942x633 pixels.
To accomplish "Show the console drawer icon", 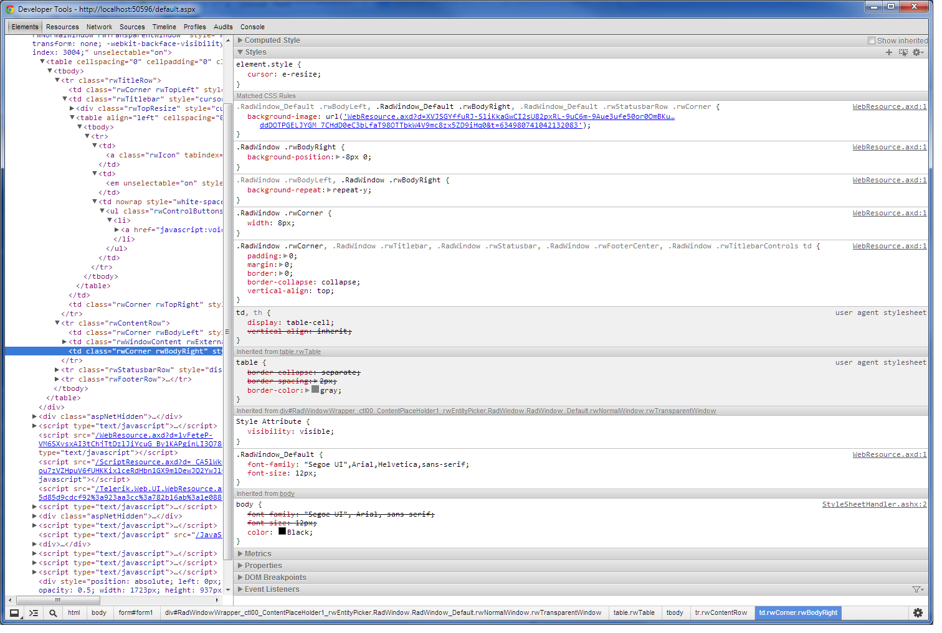I will pyautogui.click(x=34, y=613).
